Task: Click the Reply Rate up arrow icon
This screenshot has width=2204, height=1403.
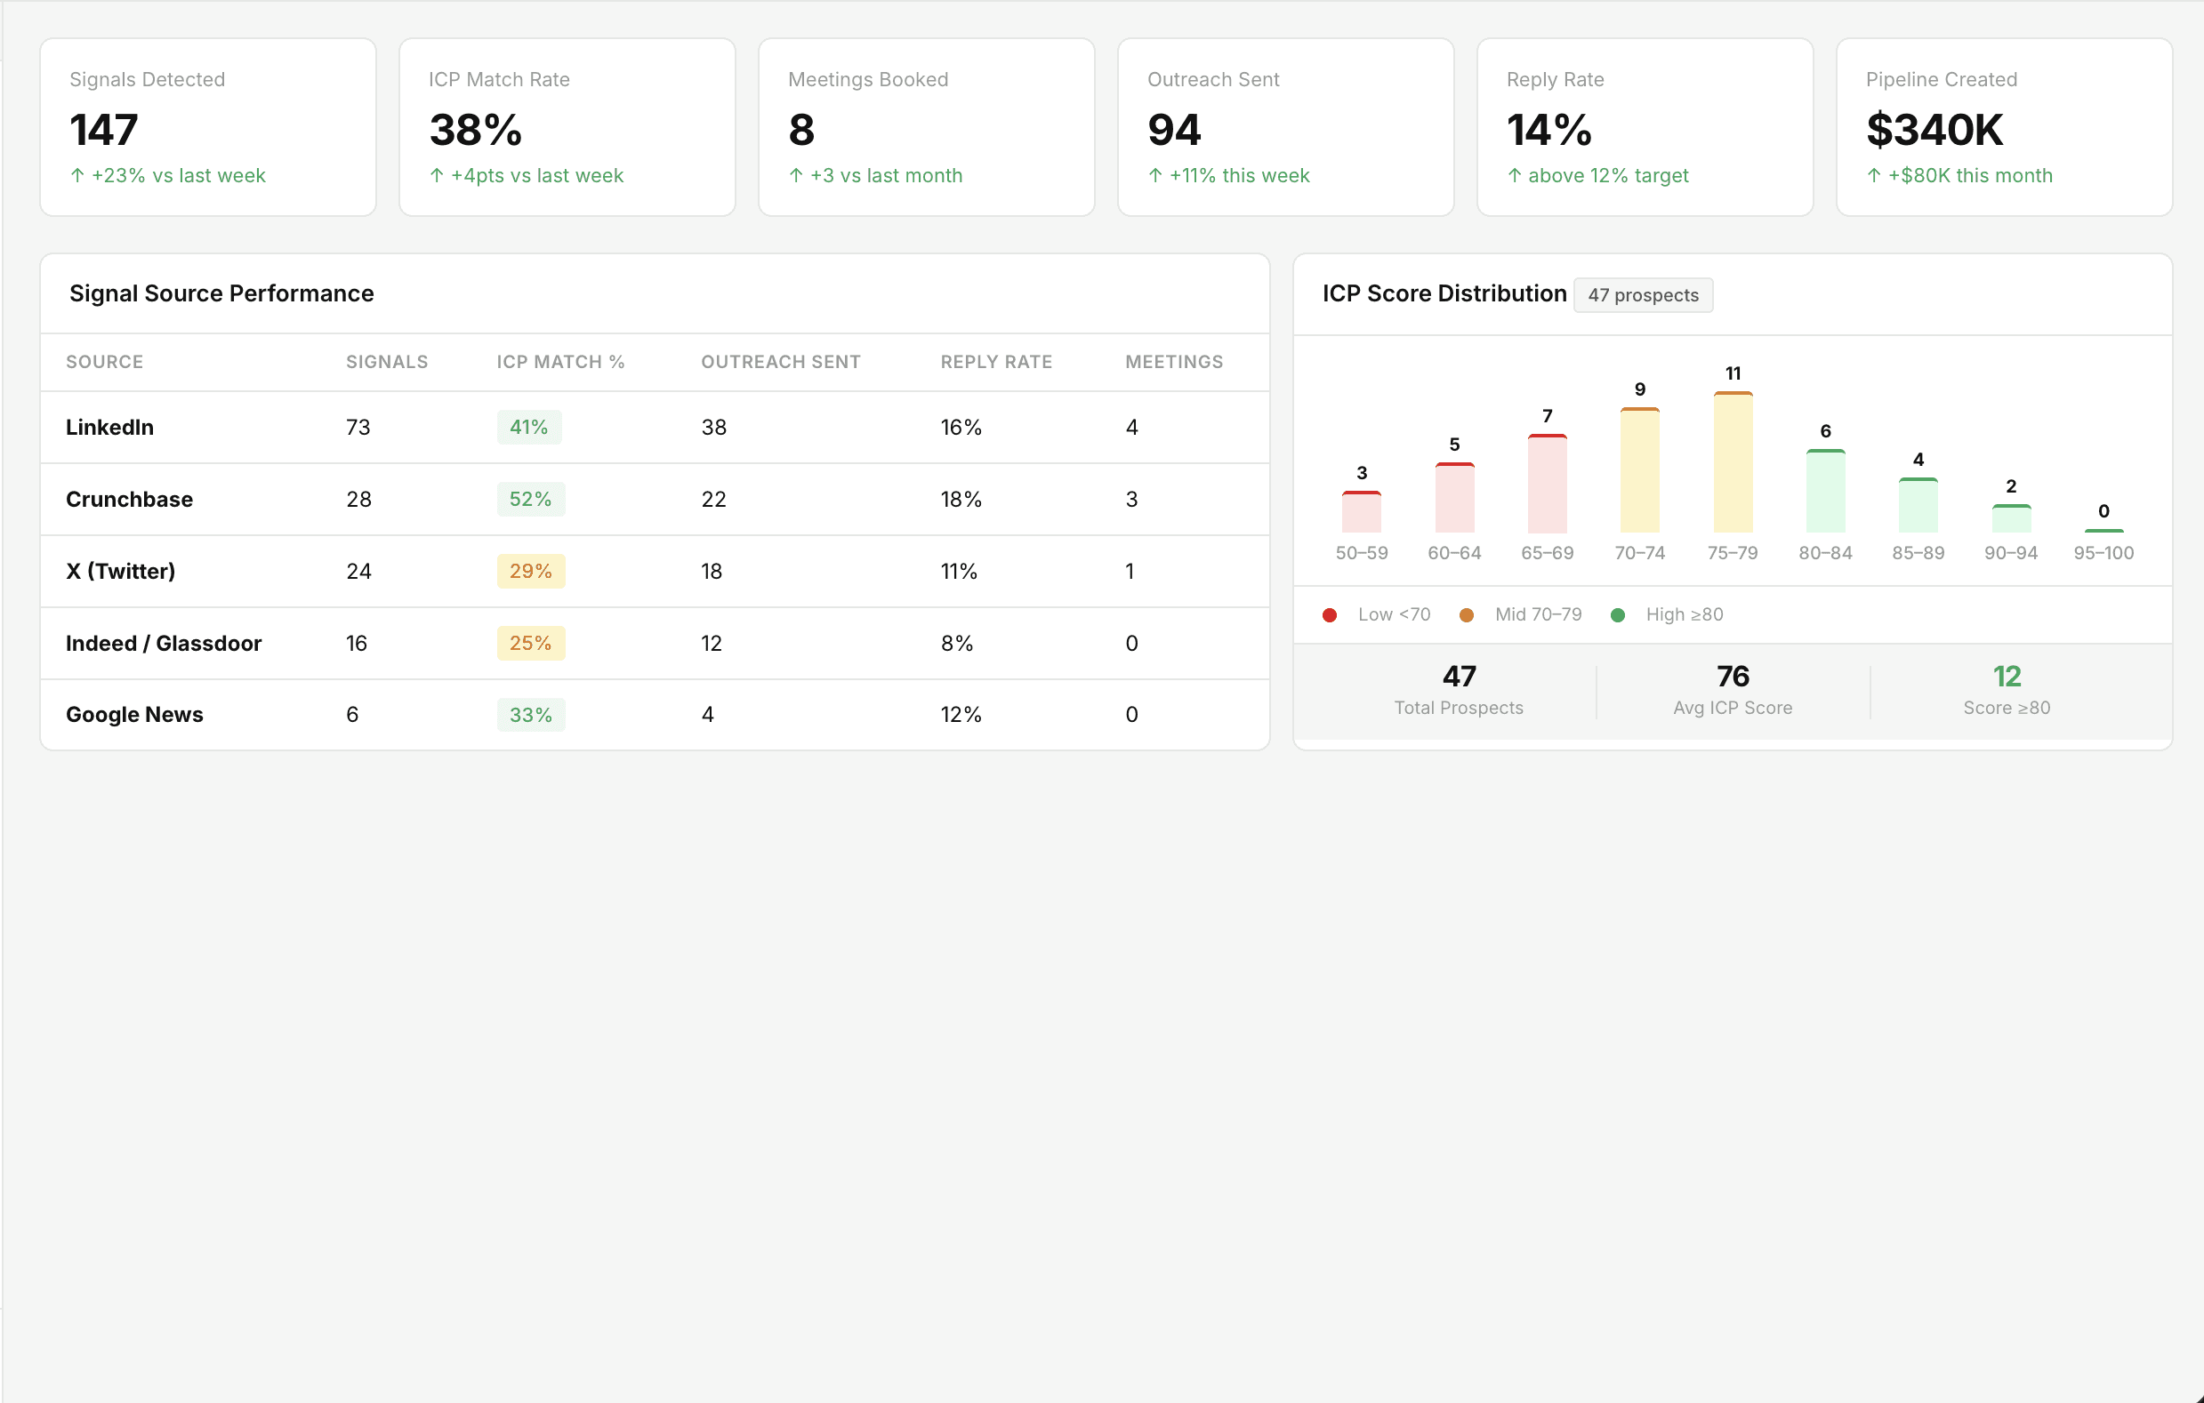Action: (x=1515, y=175)
